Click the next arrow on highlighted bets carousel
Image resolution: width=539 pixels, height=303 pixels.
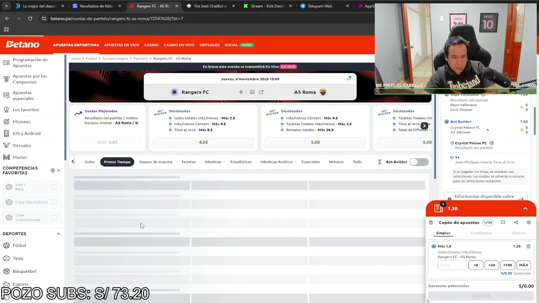[424, 126]
